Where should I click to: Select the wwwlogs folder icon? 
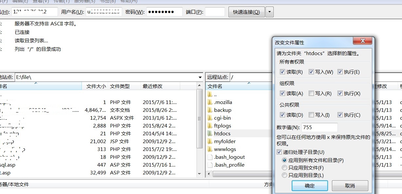click(210, 149)
